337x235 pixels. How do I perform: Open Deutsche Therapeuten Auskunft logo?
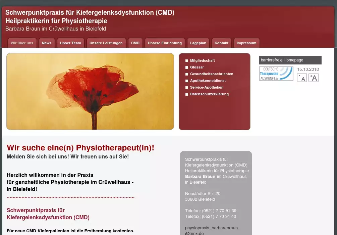click(276, 74)
